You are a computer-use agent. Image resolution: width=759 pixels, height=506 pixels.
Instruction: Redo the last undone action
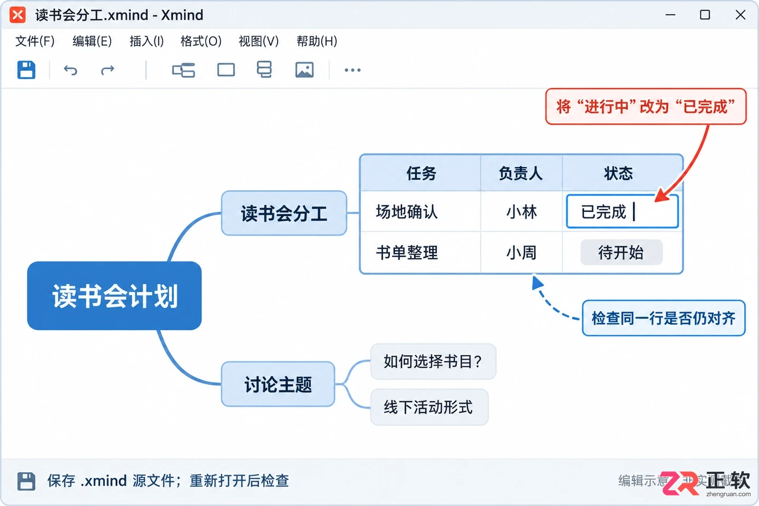coord(108,70)
